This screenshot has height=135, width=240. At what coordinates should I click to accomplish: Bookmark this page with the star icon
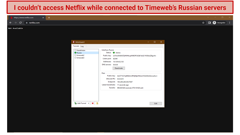tap(203, 23)
